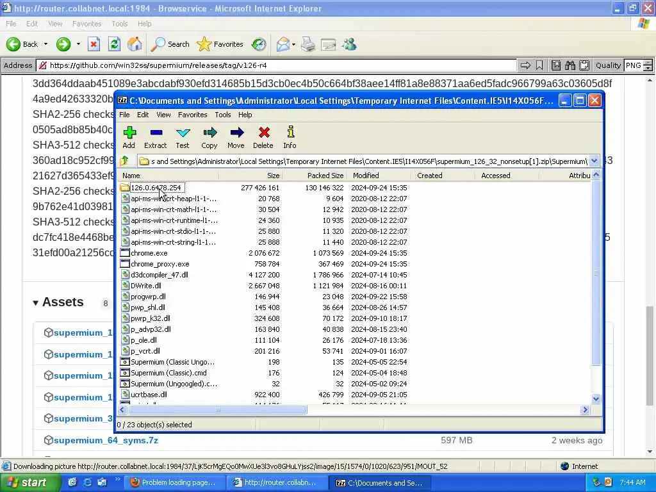The height and width of the screenshot is (492, 656).
Task: Switch to the C:\Documents and Se... taskbar button
Action: click(379, 482)
